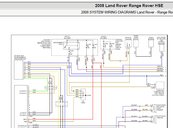Select the 'LH AUDIO +' pin label
Screen dimensions: 173x128
coord(23,91)
